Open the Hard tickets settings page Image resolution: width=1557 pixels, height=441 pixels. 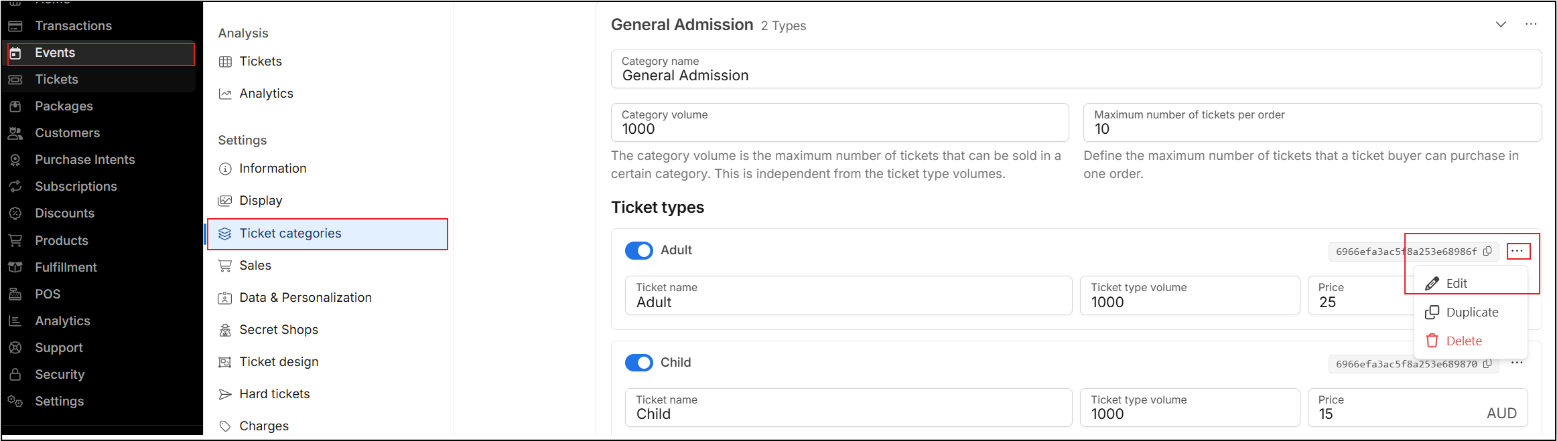pos(274,394)
